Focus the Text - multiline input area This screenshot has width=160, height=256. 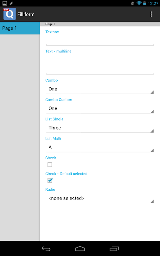(100, 65)
